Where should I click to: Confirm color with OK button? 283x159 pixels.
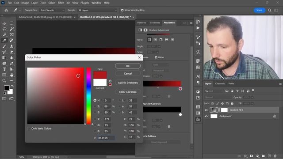pos(128,66)
